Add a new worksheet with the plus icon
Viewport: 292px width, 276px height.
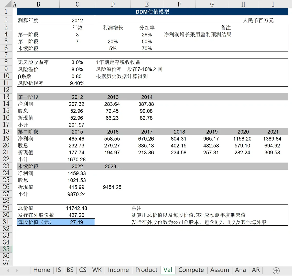(x=276, y=270)
